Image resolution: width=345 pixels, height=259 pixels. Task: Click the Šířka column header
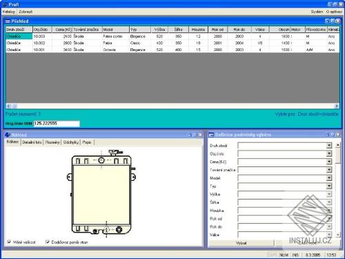pos(179,30)
